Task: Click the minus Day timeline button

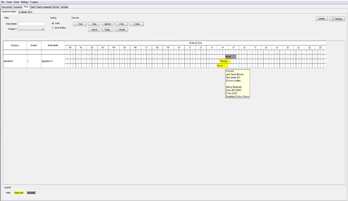Action: (94, 24)
